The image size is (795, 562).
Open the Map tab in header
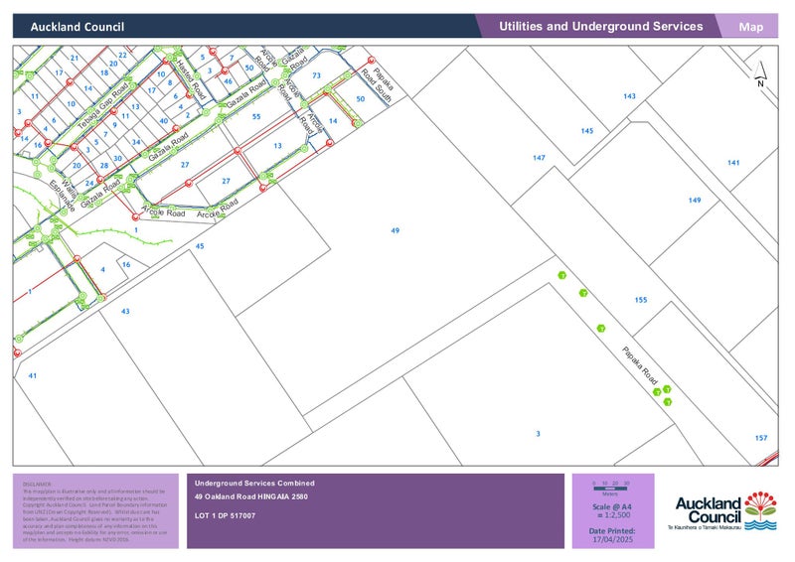pyautogui.click(x=750, y=27)
